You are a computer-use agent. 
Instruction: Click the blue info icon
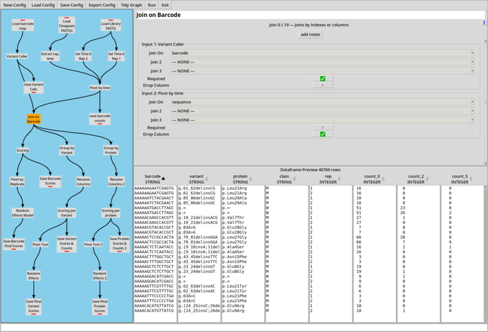pos(484,23)
